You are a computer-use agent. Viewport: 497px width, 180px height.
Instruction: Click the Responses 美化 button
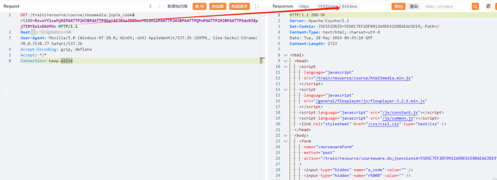[x=399, y=6]
